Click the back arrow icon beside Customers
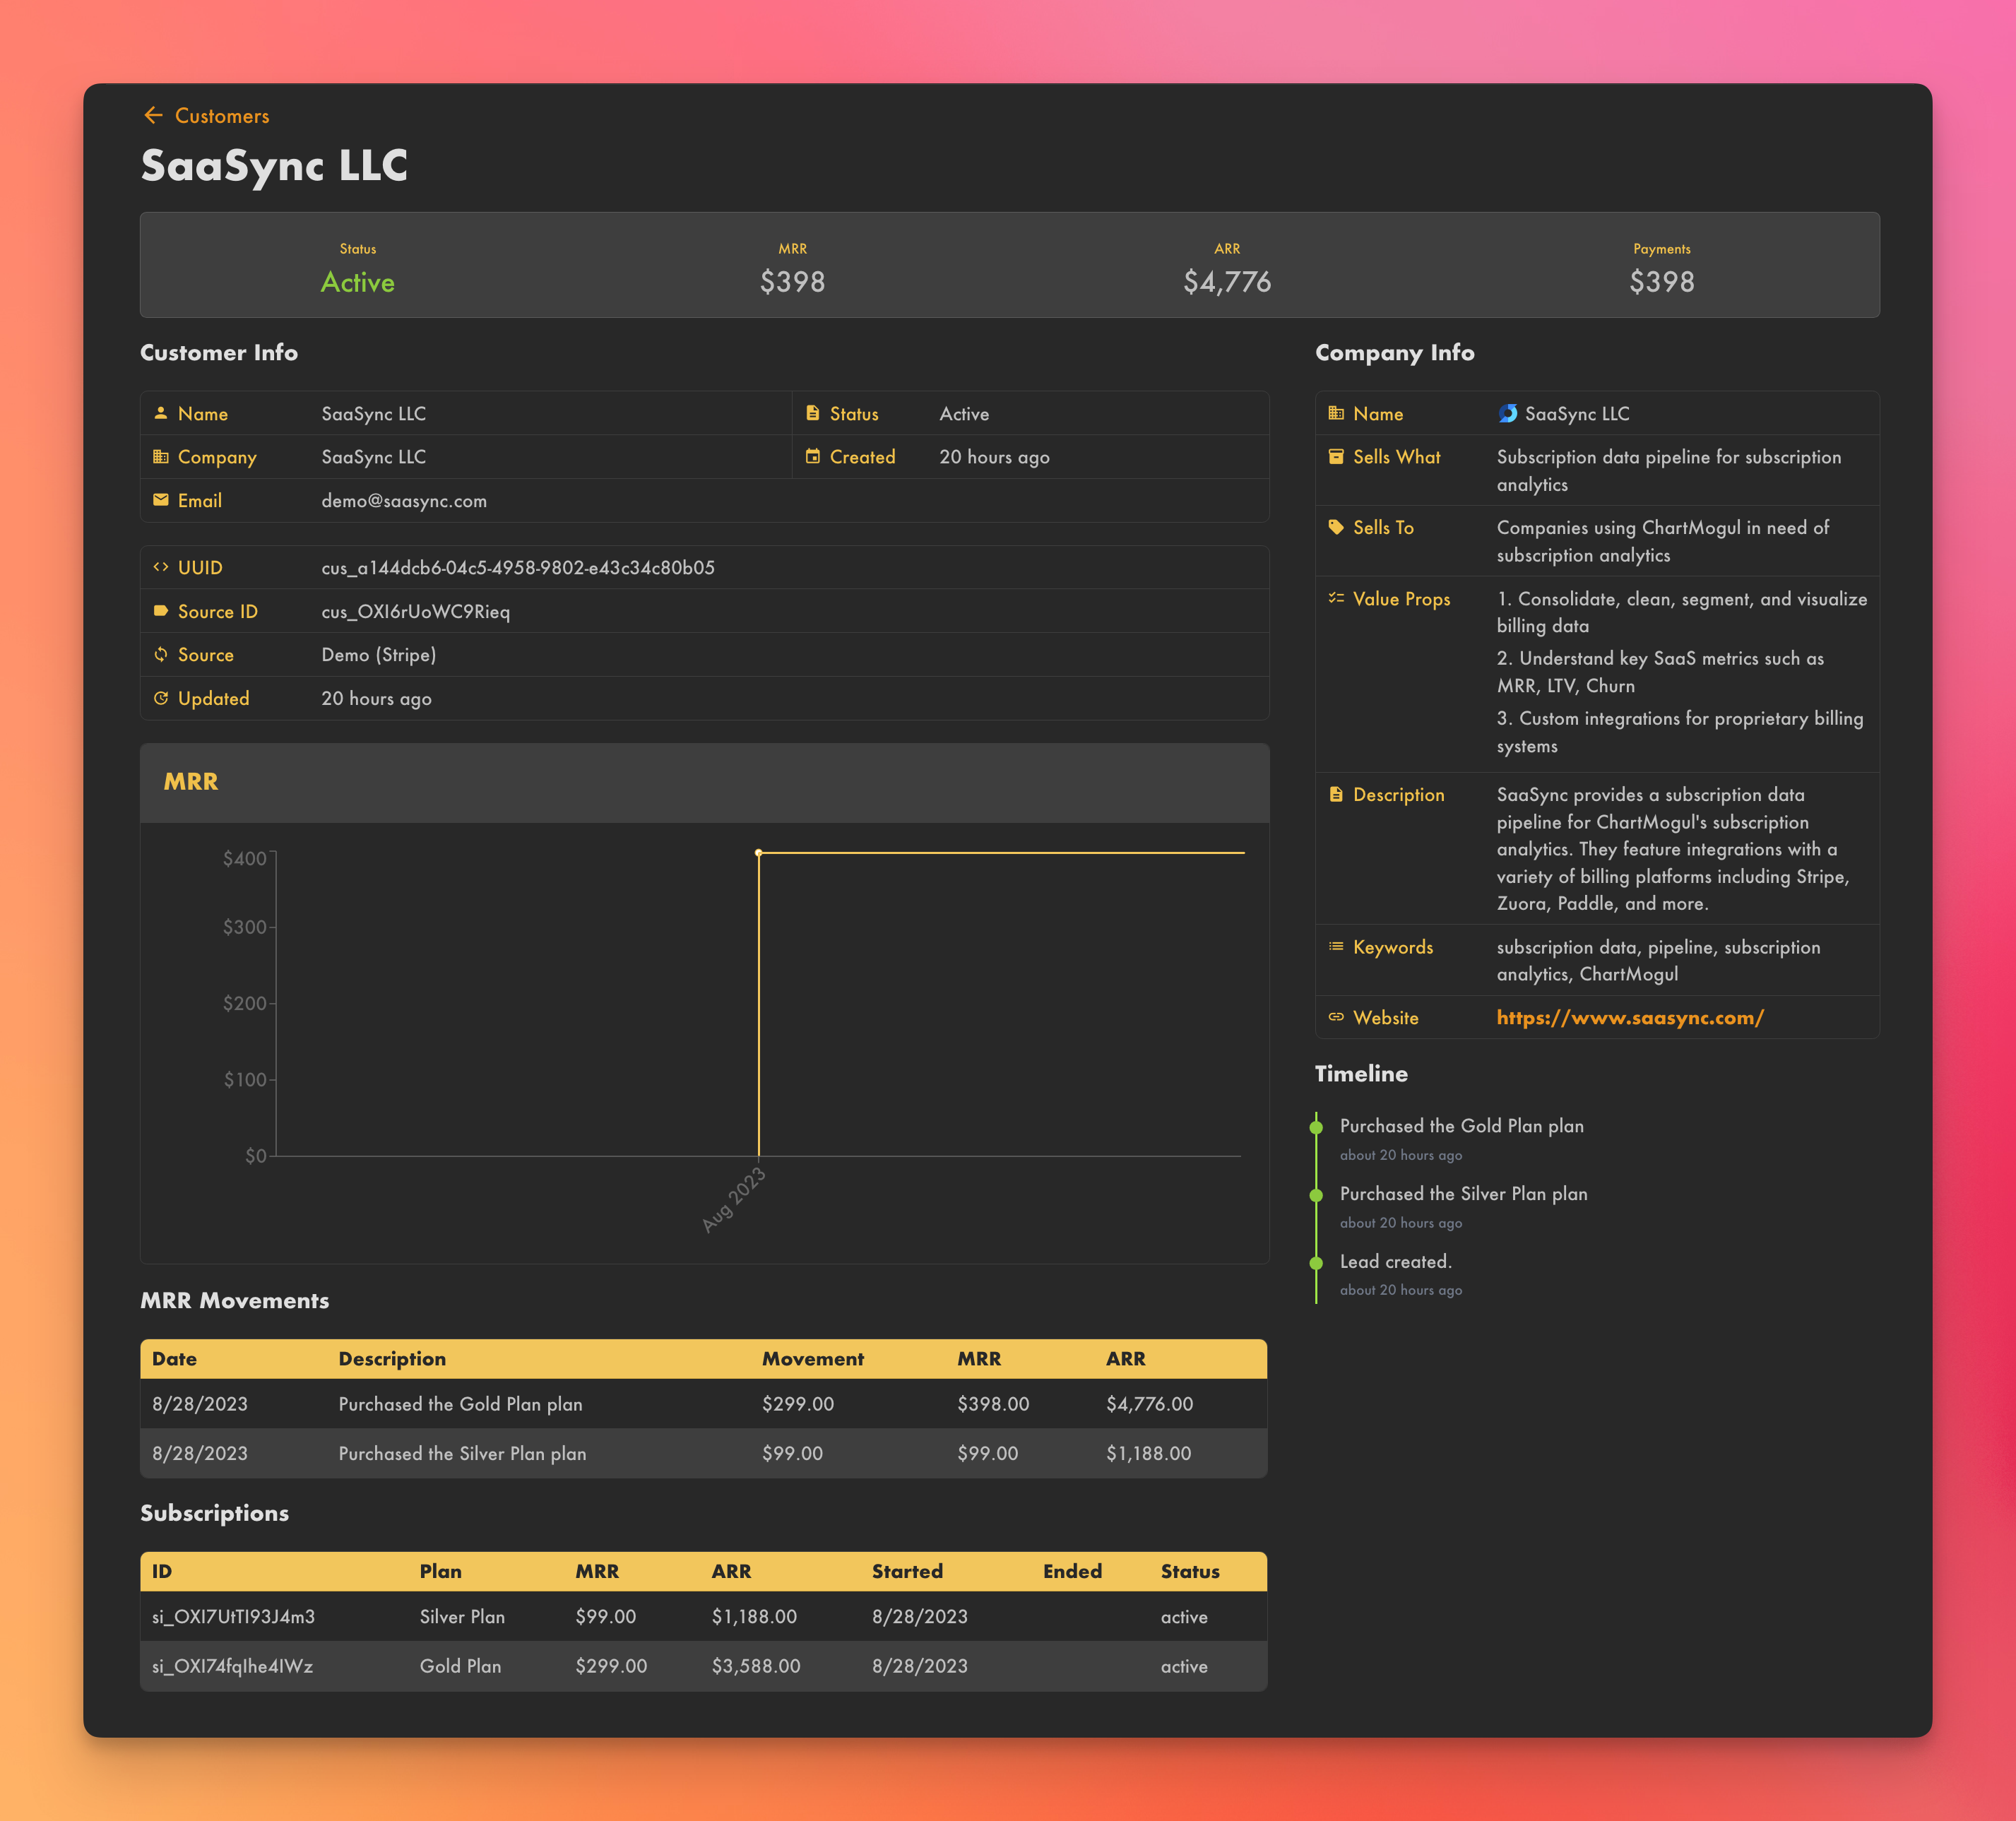Image resolution: width=2016 pixels, height=1821 pixels. [153, 116]
